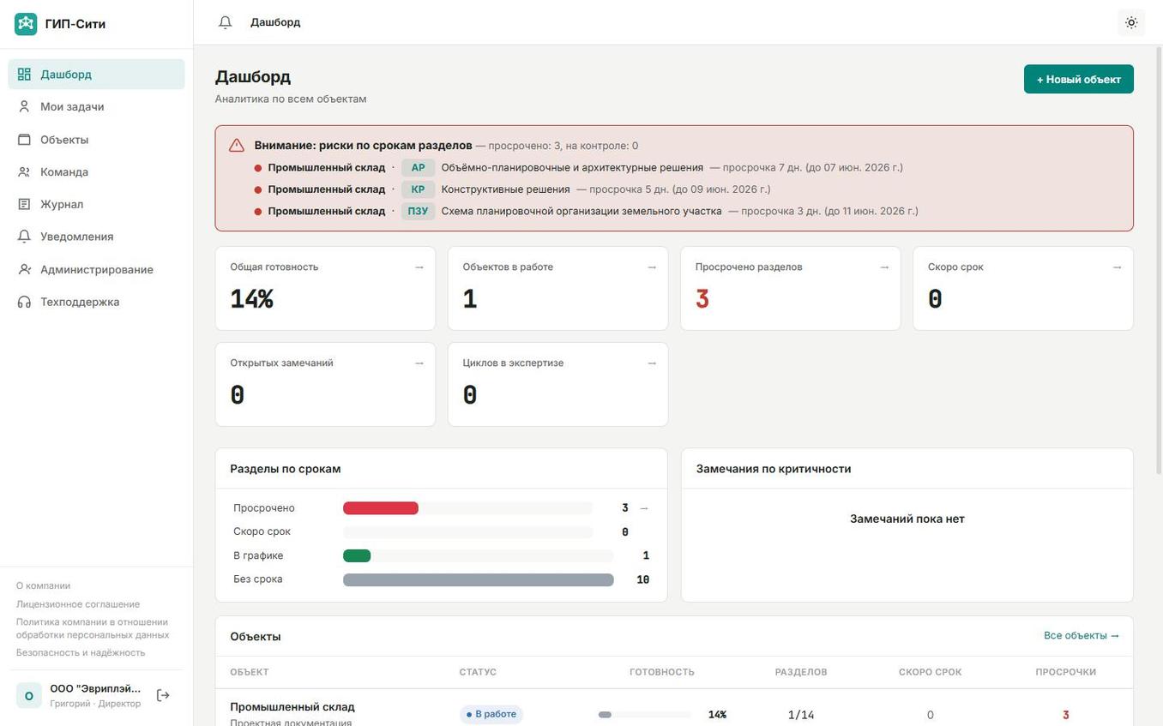This screenshot has height=726, width=1163.
Task: Click the grey Без срока progress bar
Action: pos(479,579)
